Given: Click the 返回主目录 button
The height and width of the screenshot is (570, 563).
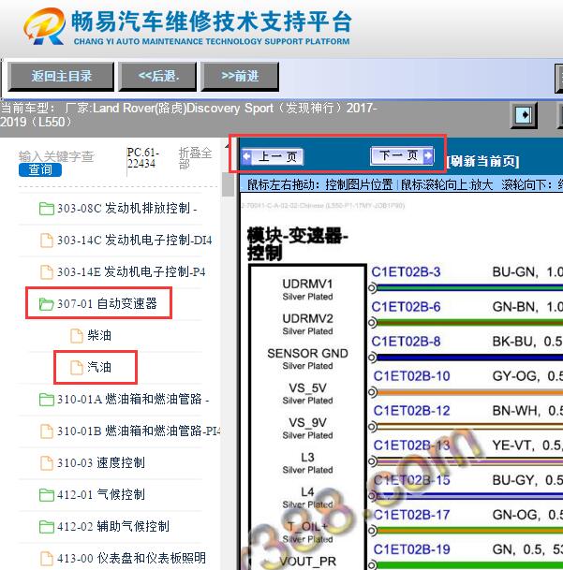Looking at the screenshot, I should [x=61, y=77].
